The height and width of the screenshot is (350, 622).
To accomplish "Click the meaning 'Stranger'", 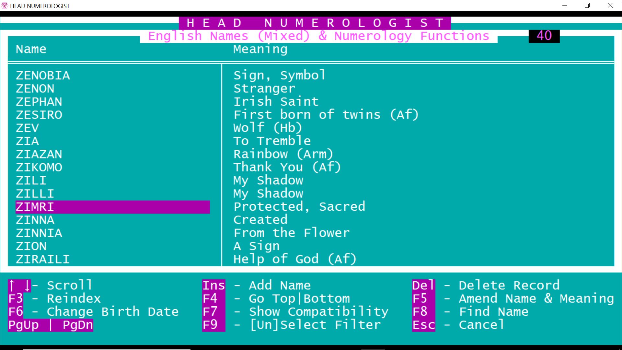I will coord(264,88).
